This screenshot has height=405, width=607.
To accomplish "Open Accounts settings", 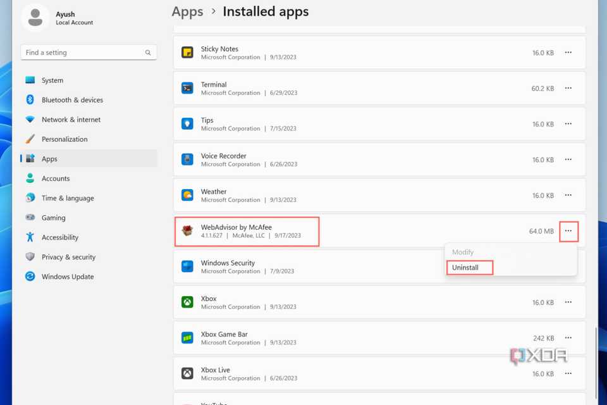I will click(x=89, y=178).
